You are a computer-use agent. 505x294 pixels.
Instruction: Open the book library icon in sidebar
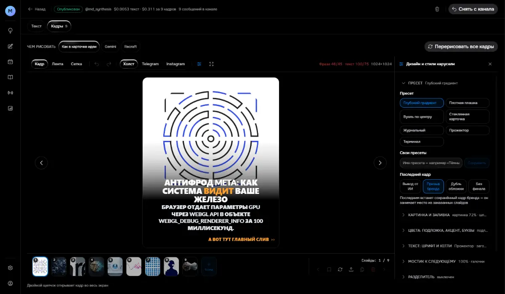tap(10, 77)
